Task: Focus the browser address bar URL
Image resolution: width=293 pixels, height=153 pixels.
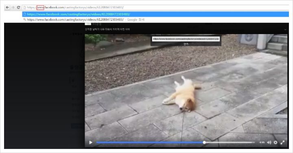Action: point(75,7)
